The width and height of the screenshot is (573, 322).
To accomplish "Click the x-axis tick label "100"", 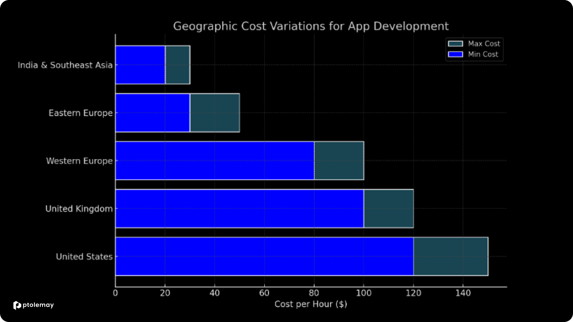I will [x=364, y=293].
